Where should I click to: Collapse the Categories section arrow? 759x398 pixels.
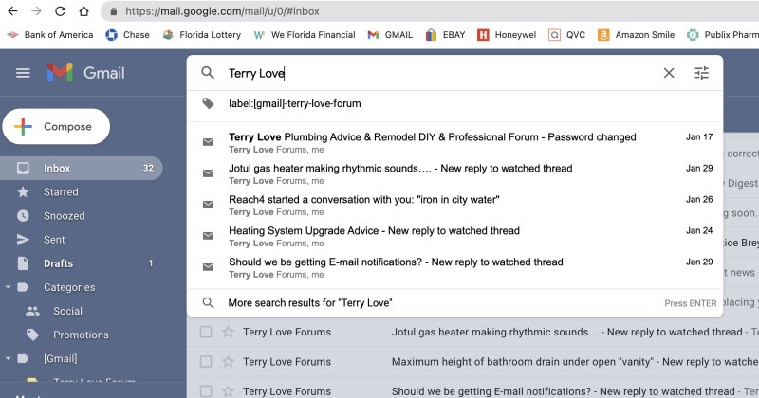coord(8,287)
